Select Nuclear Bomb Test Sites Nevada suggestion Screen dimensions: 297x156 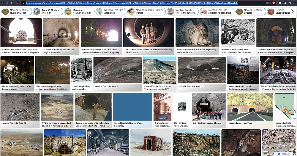(x=183, y=12)
